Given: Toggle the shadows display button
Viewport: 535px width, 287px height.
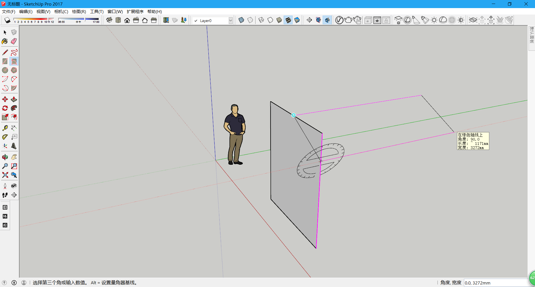Looking at the screenshot, I should pyautogui.click(x=8, y=20).
